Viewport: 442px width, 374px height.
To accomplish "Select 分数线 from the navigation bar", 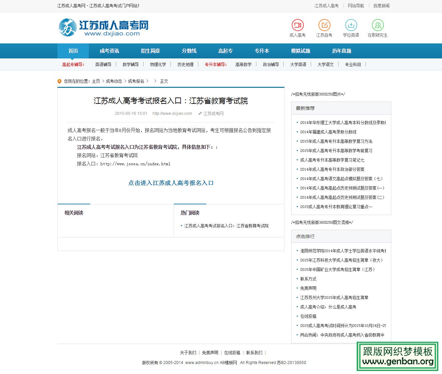I will (x=189, y=51).
